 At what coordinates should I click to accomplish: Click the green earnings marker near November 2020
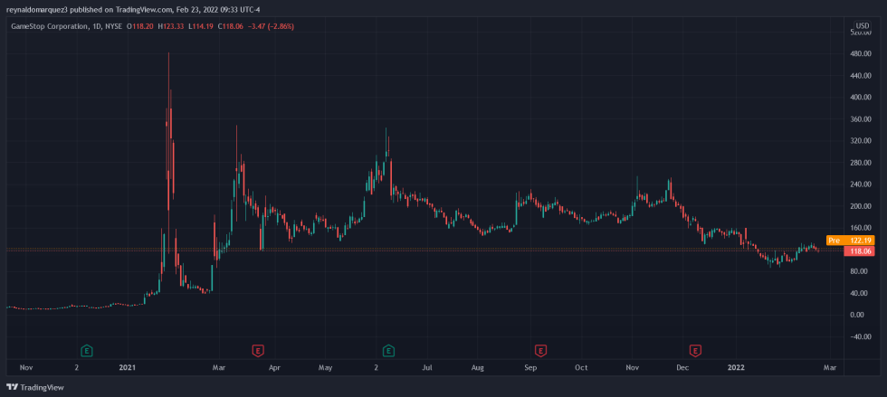tap(87, 349)
